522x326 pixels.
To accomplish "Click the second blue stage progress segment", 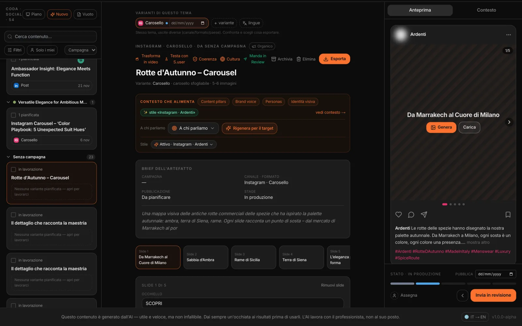I will tap(427, 284).
